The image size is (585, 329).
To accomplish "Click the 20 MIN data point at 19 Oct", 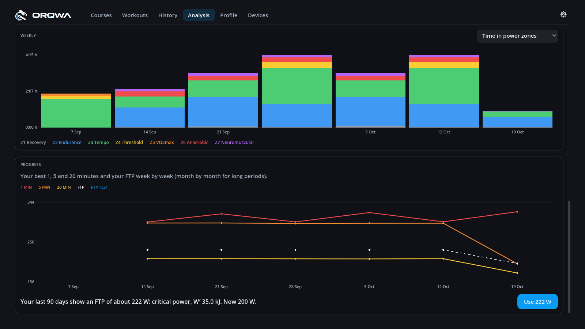I will 517,273.
